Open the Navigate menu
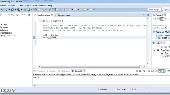The height and width of the screenshot is (95, 170). (x=11, y=6)
